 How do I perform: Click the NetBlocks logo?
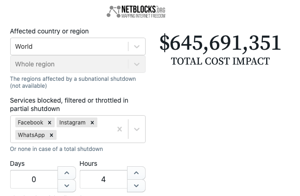[136, 12]
